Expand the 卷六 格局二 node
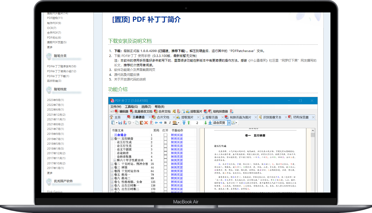Image resolution: width=372 pixels, height=213 pixels. click(x=112, y=178)
